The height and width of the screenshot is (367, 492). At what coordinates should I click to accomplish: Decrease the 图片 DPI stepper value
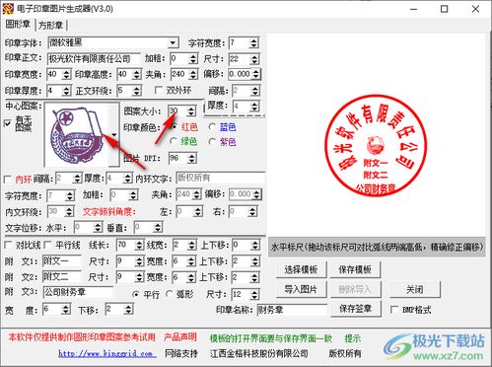192,161
